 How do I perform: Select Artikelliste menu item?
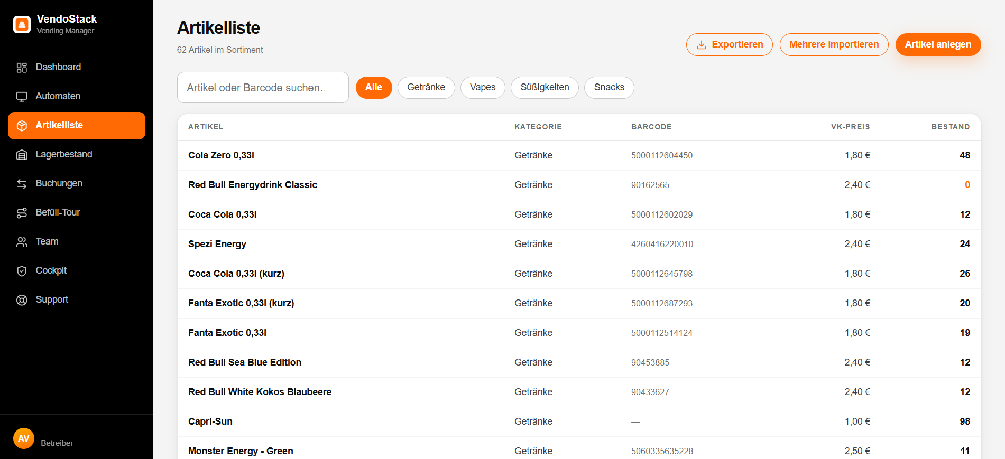click(77, 126)
